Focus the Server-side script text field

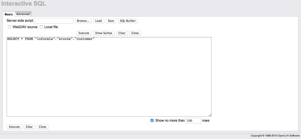point(54,21)
